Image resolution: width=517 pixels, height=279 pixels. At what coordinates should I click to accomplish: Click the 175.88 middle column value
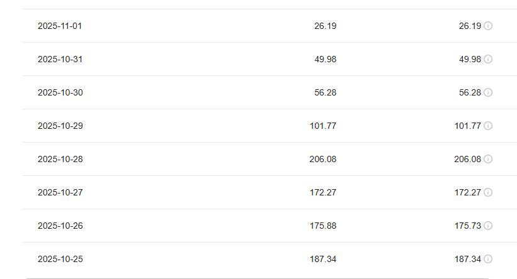(x=323, y=226)
